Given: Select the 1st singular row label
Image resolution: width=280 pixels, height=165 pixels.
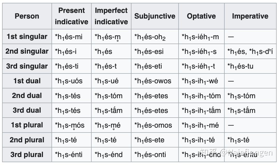Looking at the screenshot, I should coord(27,37).
